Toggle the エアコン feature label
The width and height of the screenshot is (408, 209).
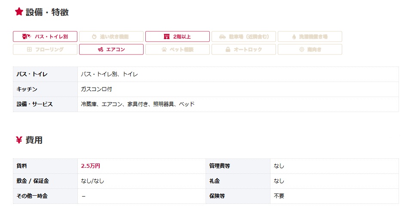click(115, 49)
